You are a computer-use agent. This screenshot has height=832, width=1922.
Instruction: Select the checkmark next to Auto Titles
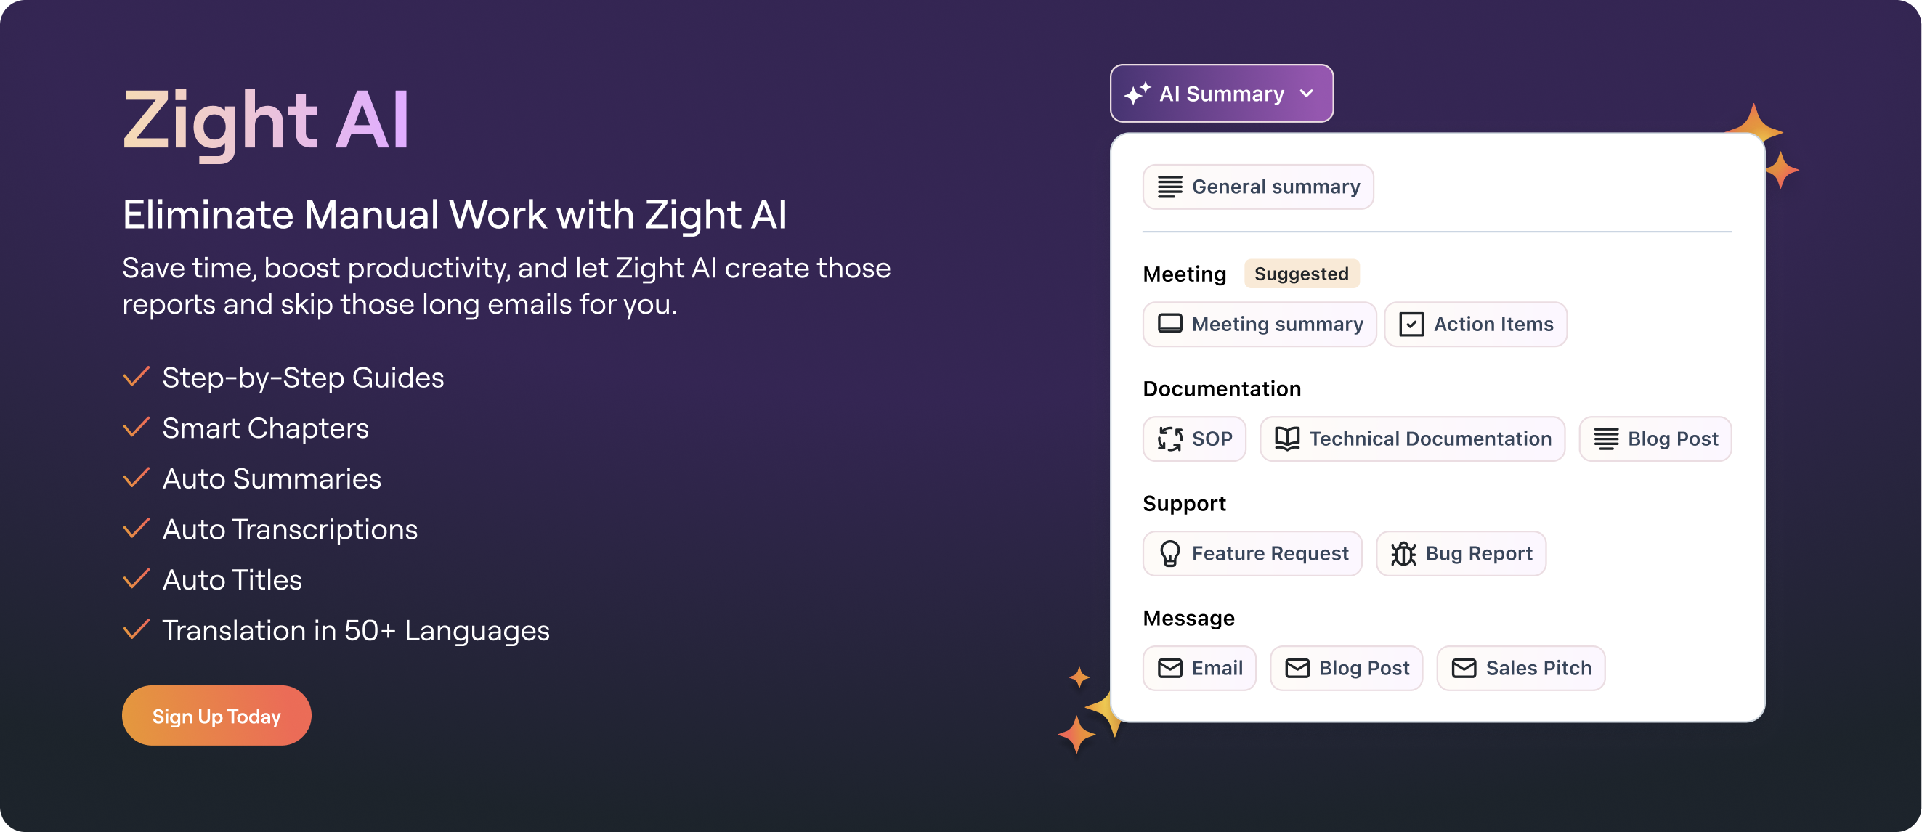tap(137, 579)
